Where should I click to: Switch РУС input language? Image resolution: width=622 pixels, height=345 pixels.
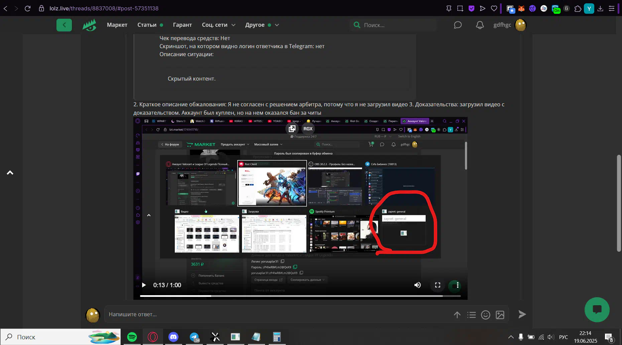click(x=564, y=337)
